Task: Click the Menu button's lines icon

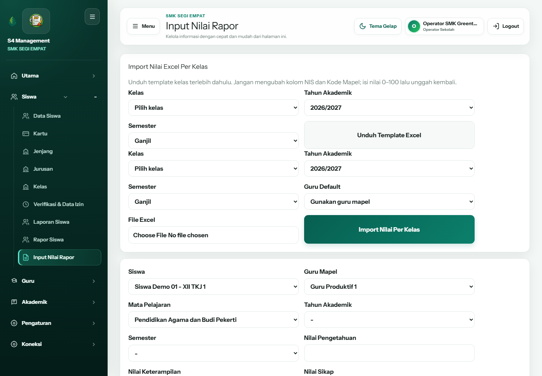Action: 135,26
